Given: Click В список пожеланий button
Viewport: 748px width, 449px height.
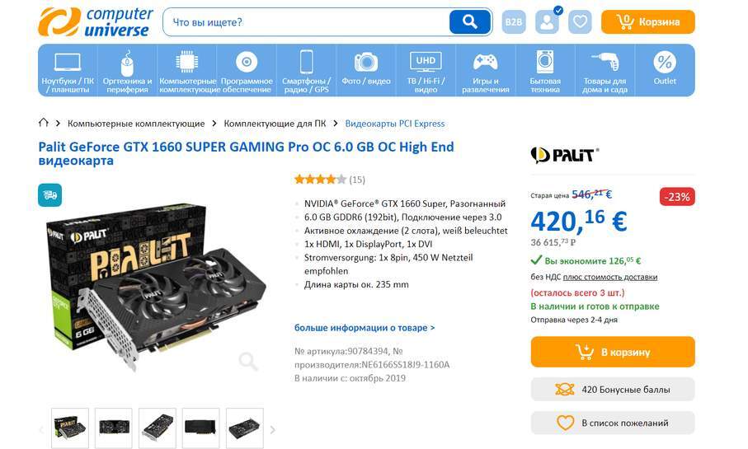Looking at the screenshot, I should (x=613, y=423).
